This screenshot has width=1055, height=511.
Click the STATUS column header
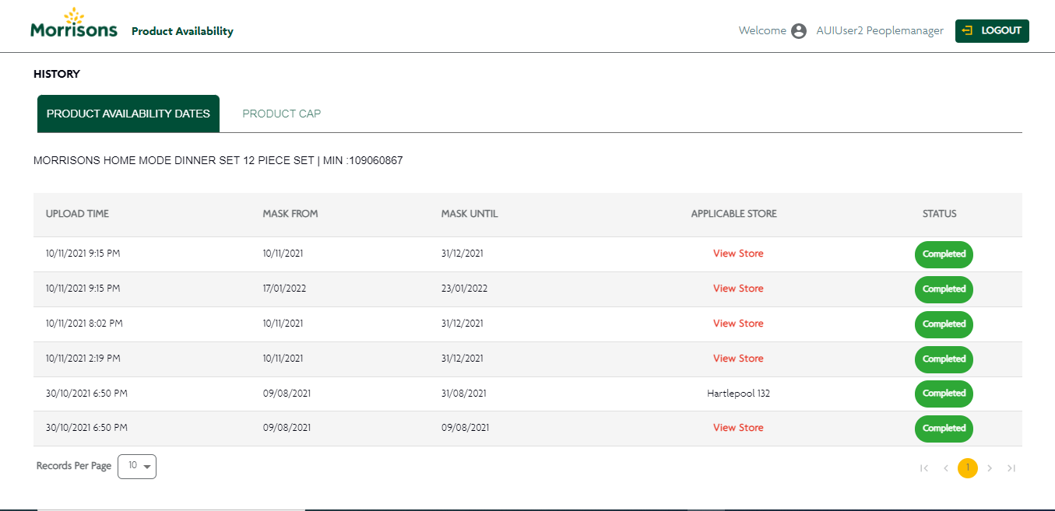tap(940, 214)
